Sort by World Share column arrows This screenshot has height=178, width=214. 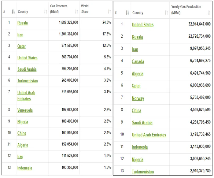point(109,12)
